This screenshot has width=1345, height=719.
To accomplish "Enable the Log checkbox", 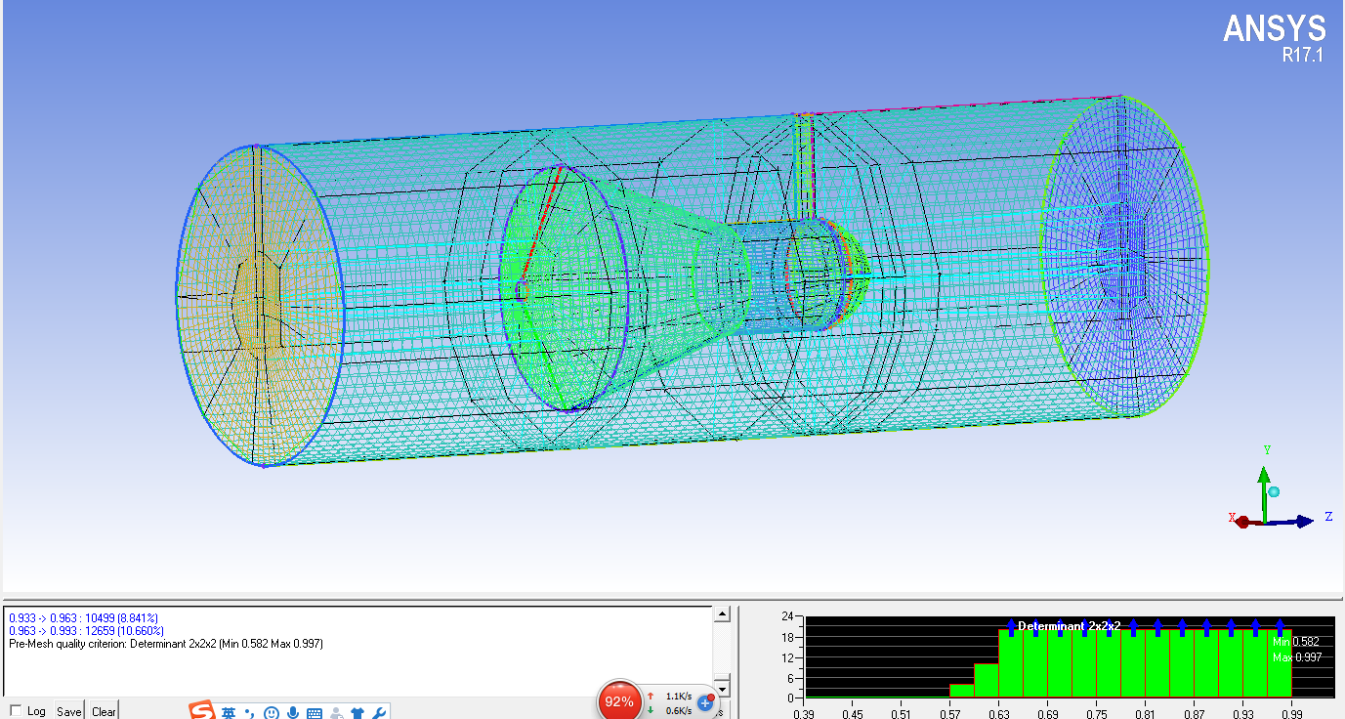I will click(x=15, y=711).
